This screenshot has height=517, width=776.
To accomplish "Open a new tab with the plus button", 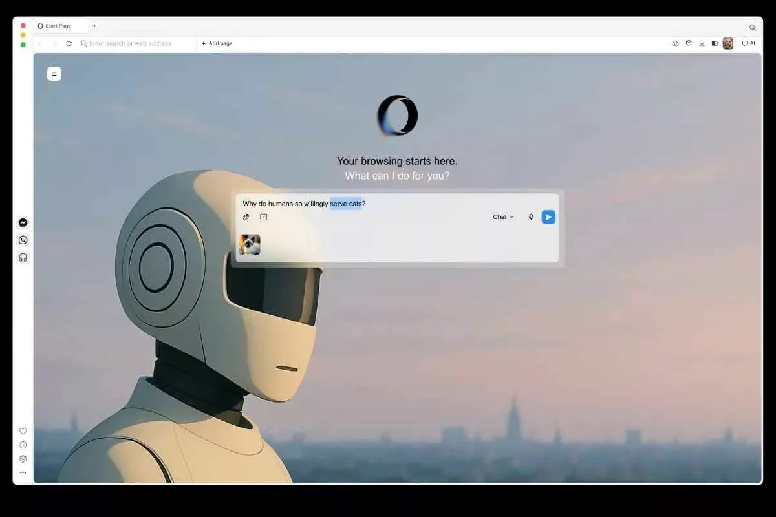I will [x=94, y=26].
